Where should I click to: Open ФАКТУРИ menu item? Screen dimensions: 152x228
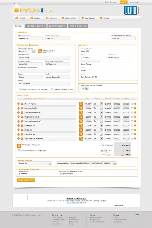tap(36, 18)
